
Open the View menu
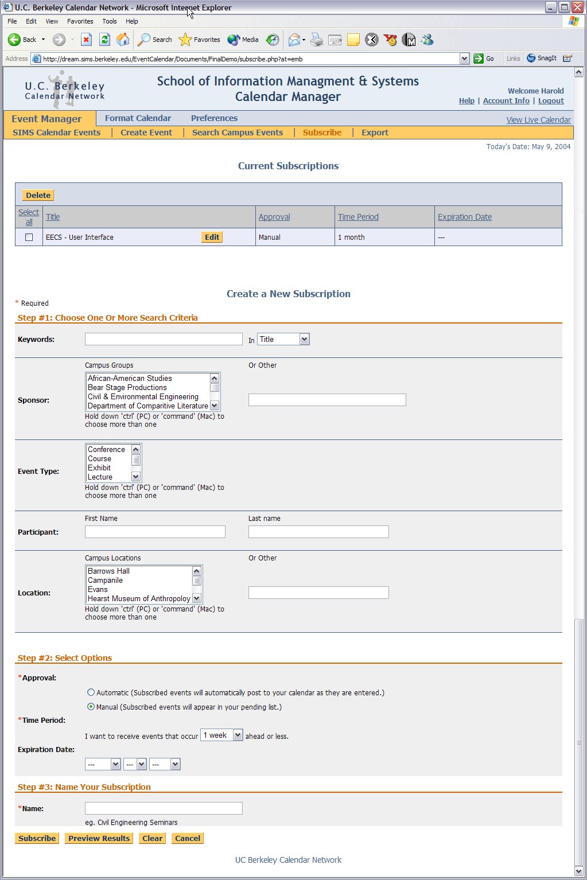coord(52,21)
